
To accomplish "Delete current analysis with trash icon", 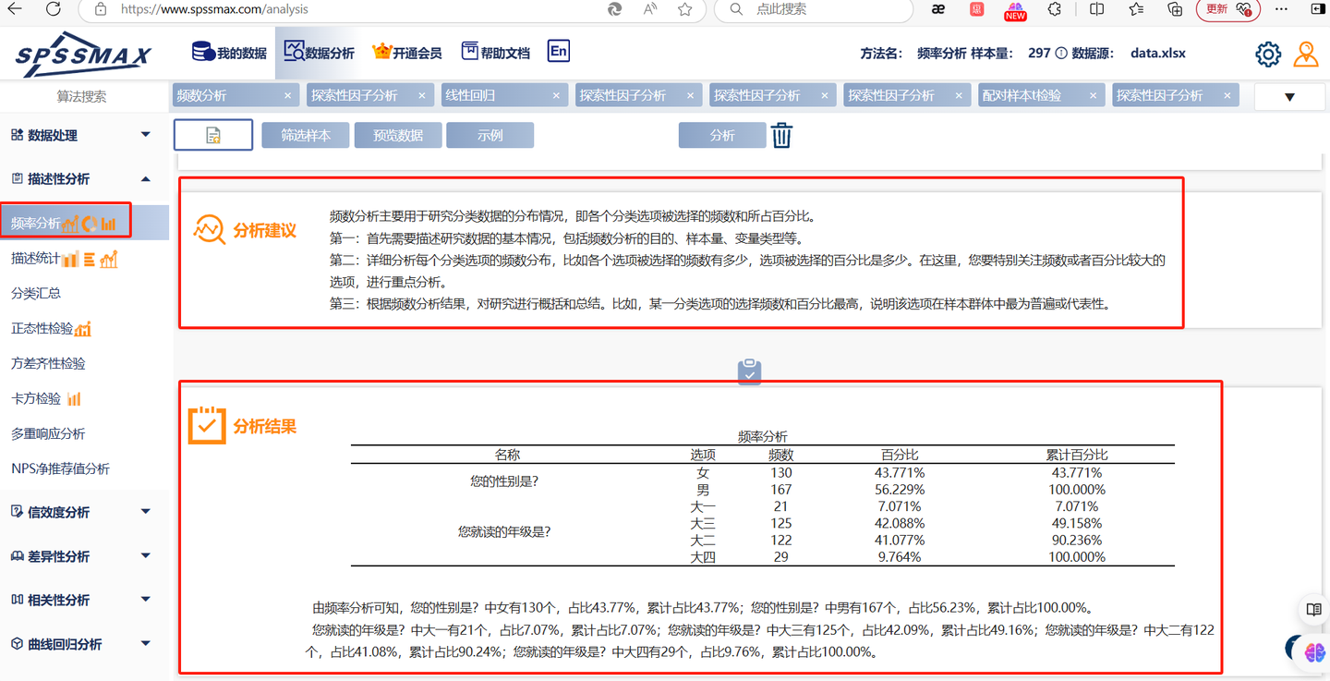I will point(782,135).
